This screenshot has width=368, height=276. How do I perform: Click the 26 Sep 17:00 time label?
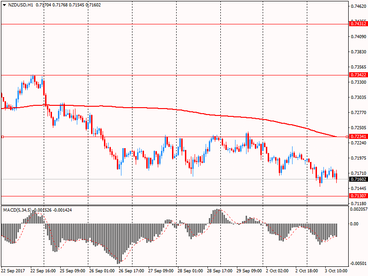(132, 270)
